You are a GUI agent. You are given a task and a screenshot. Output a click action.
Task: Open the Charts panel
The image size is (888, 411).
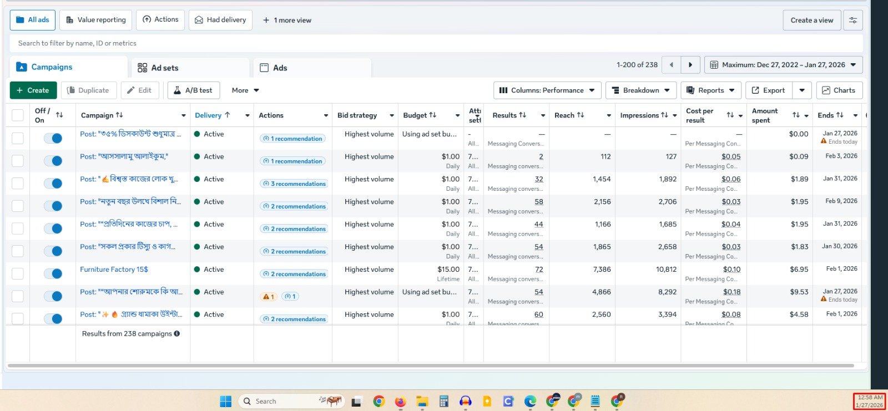[839, 90]
